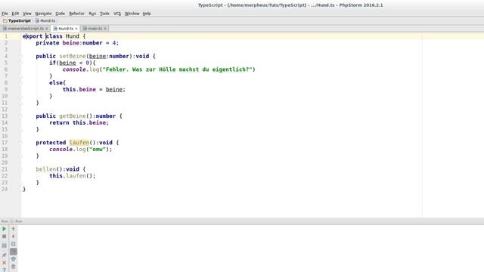Click "else{" keyword on line 8
Image resolution: width=484 pixels, height=272 pixels.
57,82
